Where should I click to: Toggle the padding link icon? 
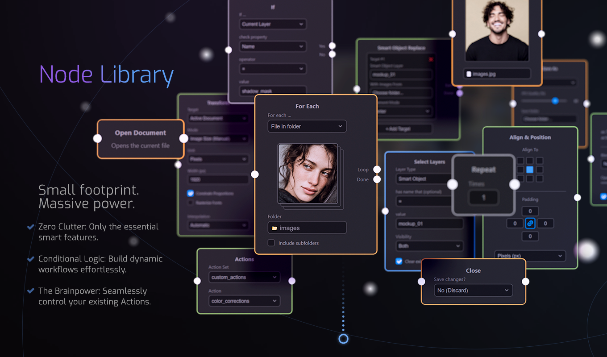pyautogui.click(x=530, y=224)
